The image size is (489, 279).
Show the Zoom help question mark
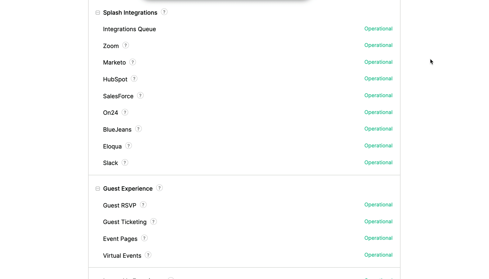pos(126,45)
